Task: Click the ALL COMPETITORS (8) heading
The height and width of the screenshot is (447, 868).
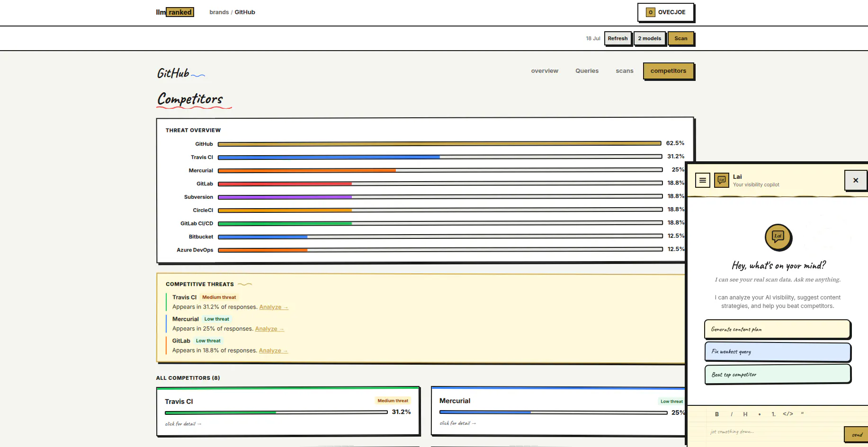Action: 188,378
